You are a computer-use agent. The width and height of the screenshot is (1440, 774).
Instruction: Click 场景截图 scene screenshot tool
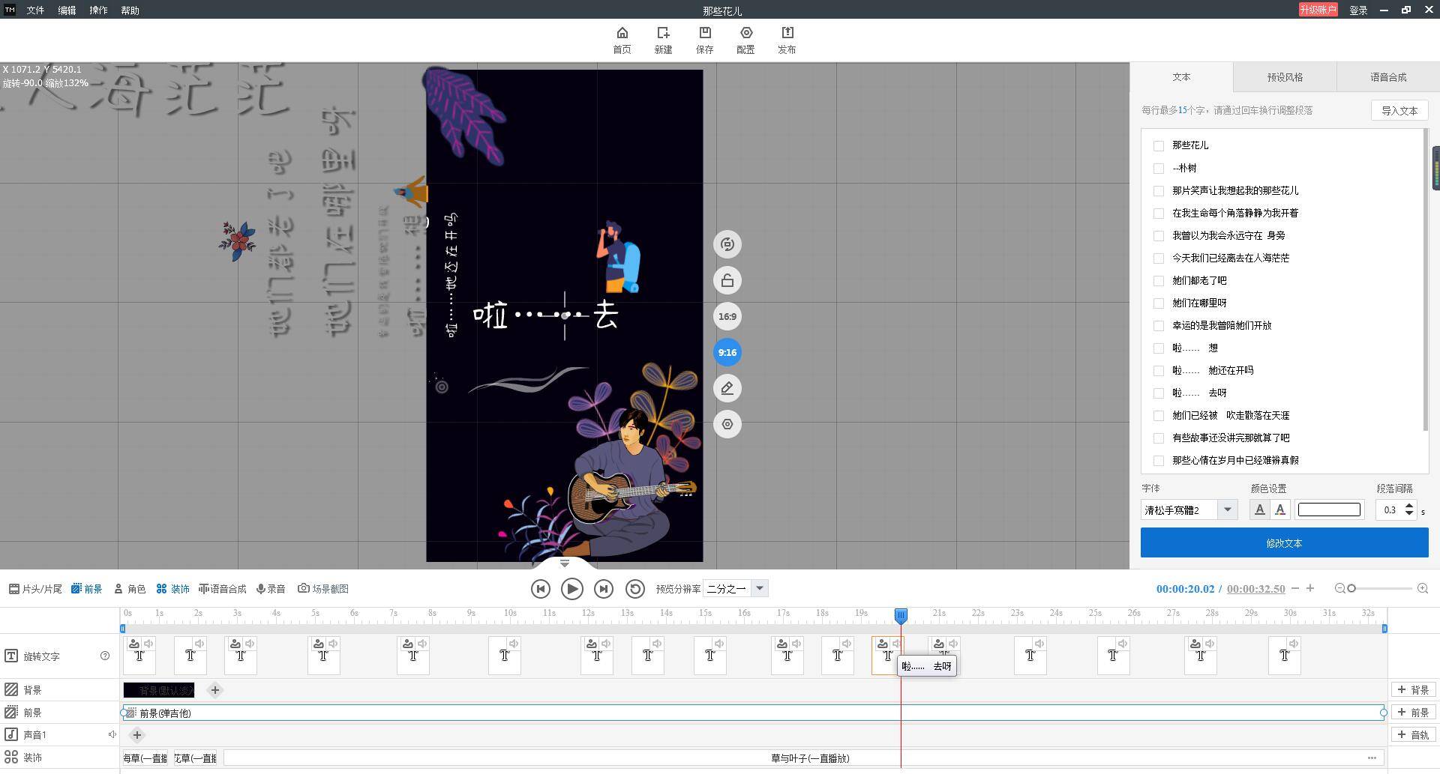click(x=323, y=589)
